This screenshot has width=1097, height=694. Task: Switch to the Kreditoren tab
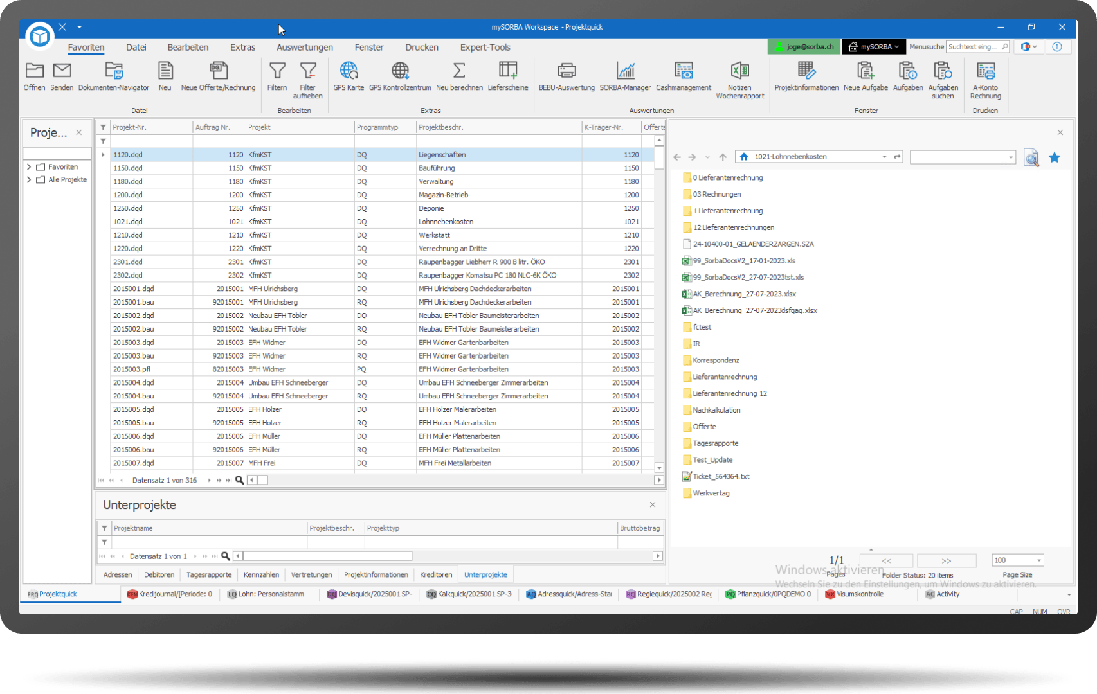coord(436,575)
